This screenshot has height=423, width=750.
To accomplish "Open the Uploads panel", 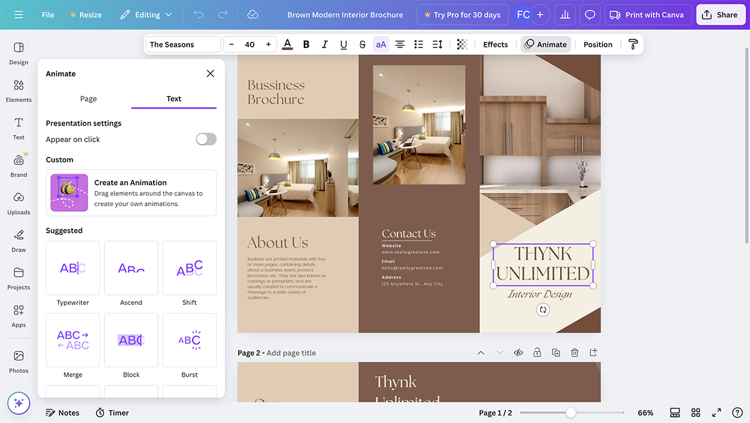I will click(x=19, y=202).
